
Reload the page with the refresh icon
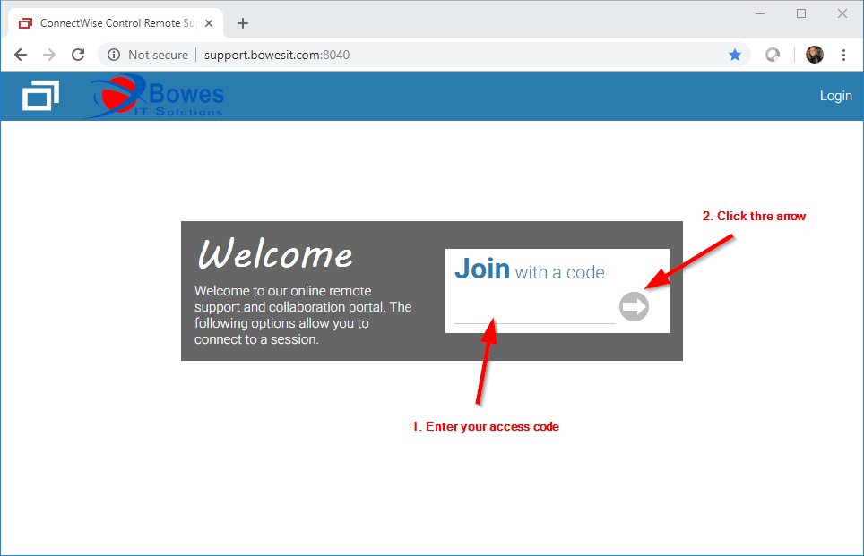point(78,55)
